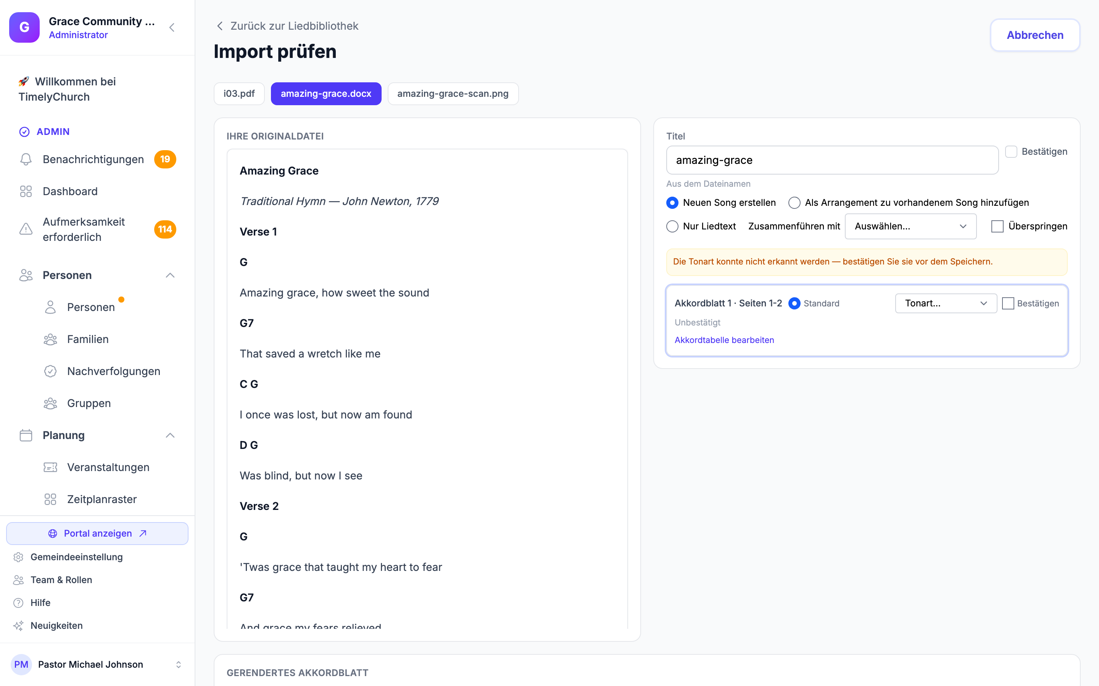Check Bestätigen for Akkordblatt 1
The height and width of the screenshot is (686, 1099).
[1008, 303]
